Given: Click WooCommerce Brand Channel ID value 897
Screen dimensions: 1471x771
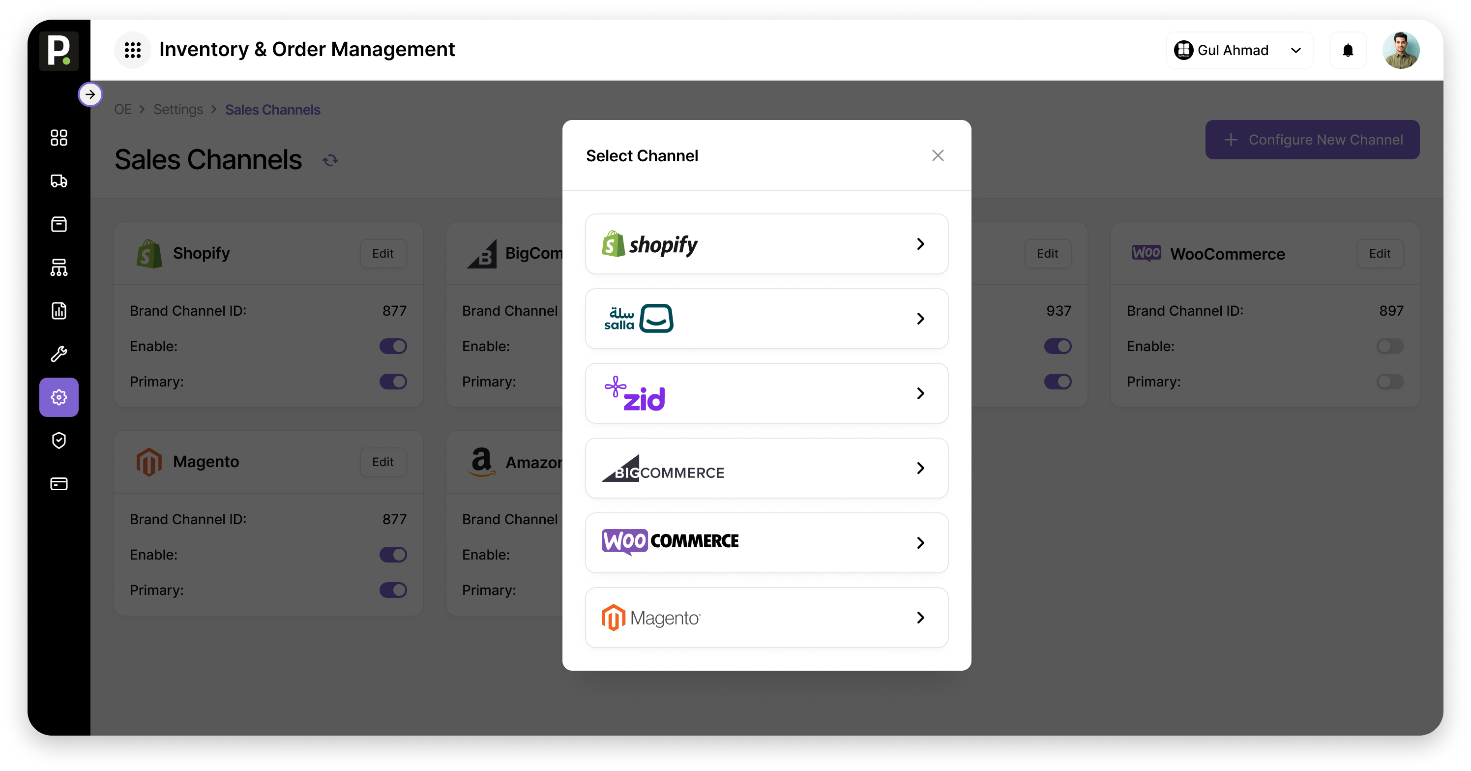Looking at the screenshot, I should point(1392,311).
